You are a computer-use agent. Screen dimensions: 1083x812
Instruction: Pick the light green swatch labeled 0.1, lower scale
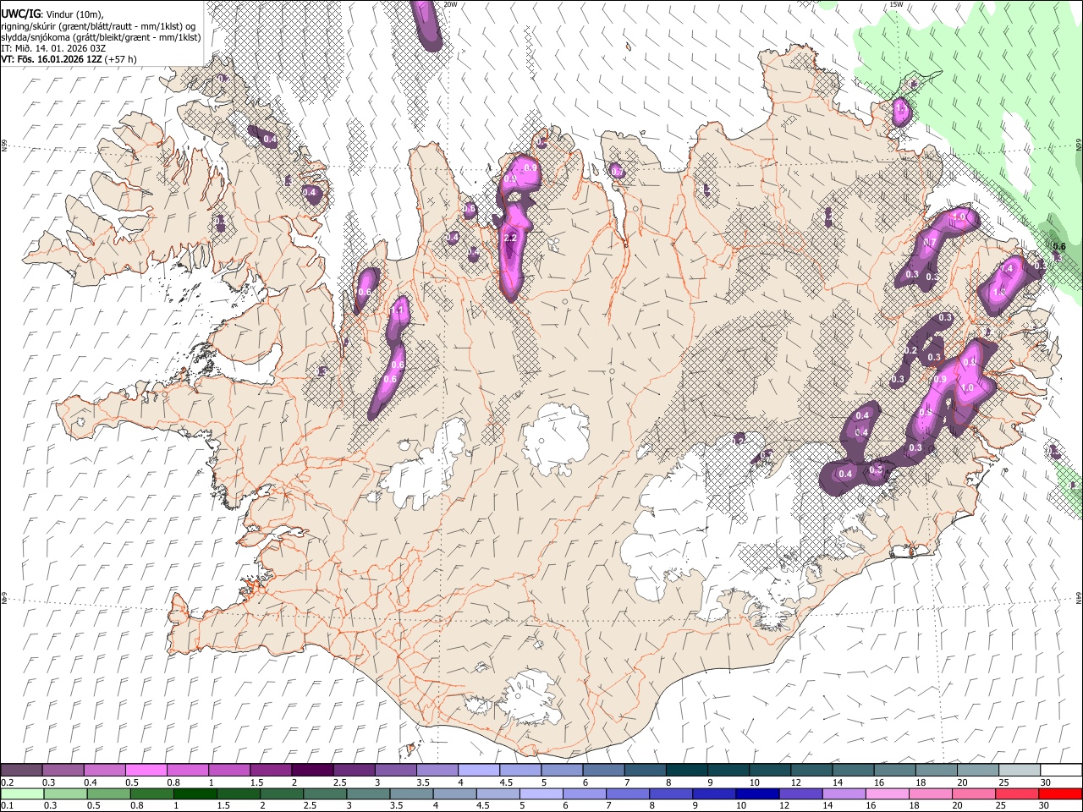pyautogui.click(x=22, y=794)
